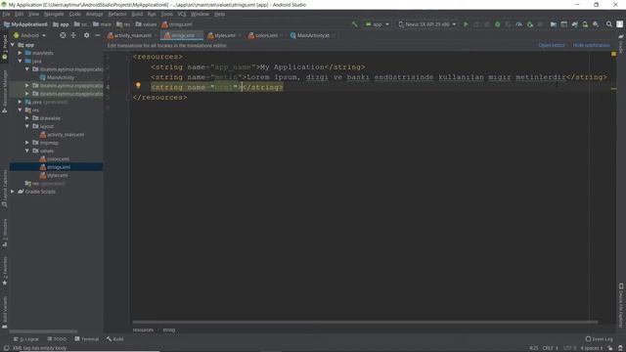Viewport: 626px width, 352px height.
Task: Open Device File Explorer side tab
Action: [621, 305]
